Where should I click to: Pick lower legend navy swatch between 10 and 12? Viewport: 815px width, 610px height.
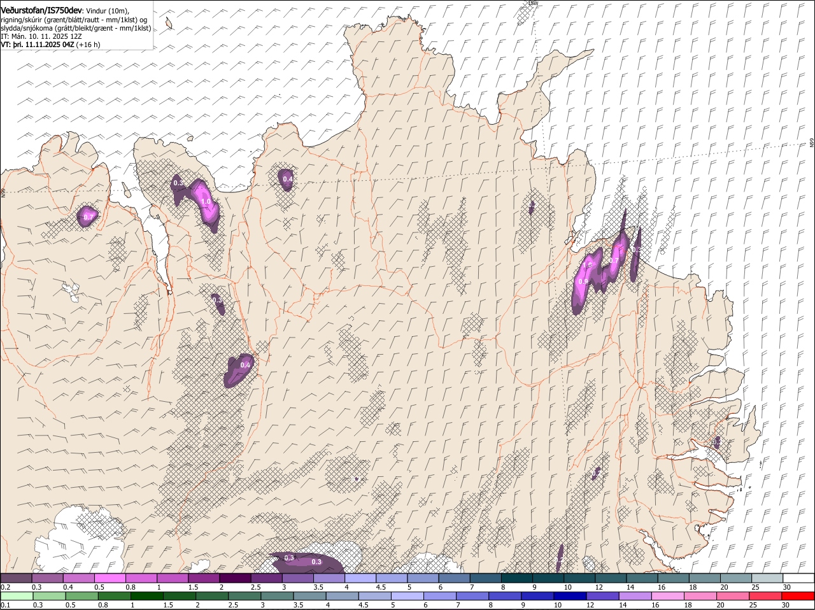point(570,596)
